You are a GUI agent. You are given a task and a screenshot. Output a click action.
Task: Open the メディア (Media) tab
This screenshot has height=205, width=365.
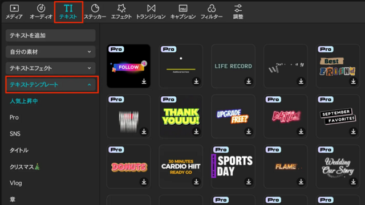point(14,12)
